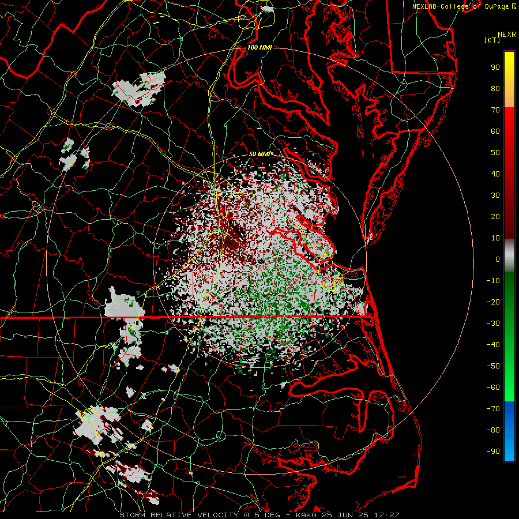Click the '-50' scale value
Image resolution: width=519 pixels, height=519 pixels.
(x=493, y=366)
